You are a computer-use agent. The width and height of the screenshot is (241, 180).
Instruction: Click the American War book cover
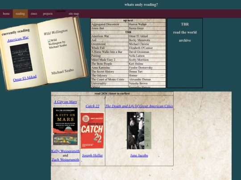tap(21, 59)
